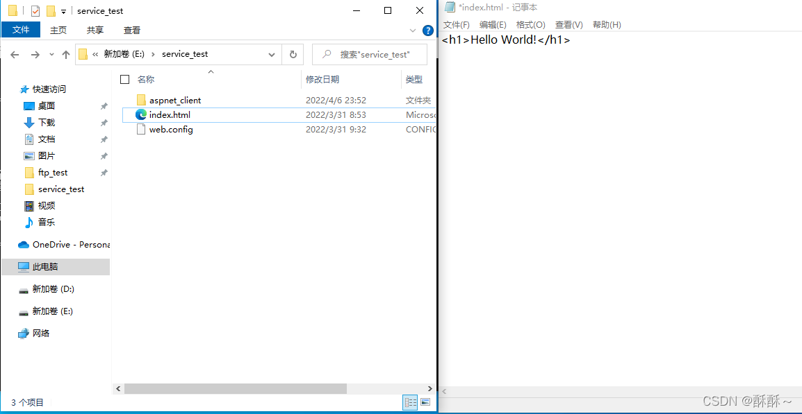Image resolution: width=802 pixels, height=414 pixels.
Task: Go forward with Explorer's forward arrow
Action: (35, 55)
